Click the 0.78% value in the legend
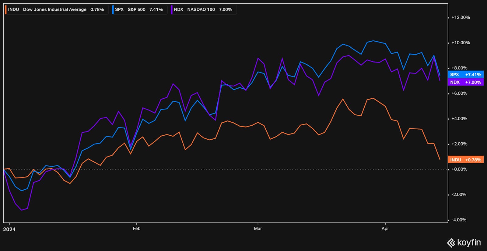The width and height of the screenshot is (487, 251). pyautogui.click(x=97, y=9)
